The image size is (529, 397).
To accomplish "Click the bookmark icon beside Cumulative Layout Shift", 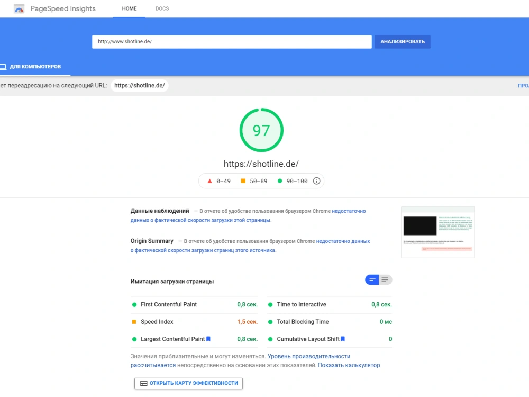I will (x=343, y=339).
